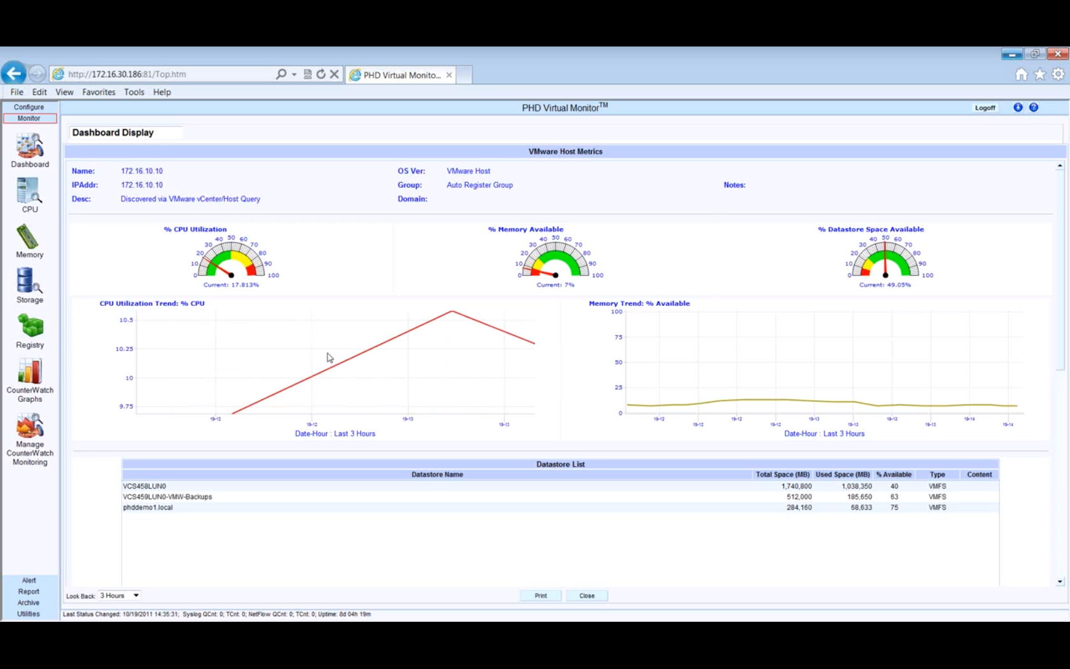
Task: Open the Archive section link
Action: click(29, 603)
